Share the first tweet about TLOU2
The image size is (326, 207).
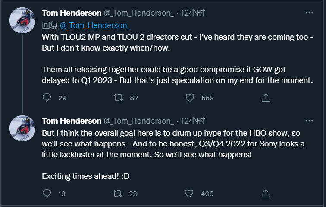click(x=266, y=98)
